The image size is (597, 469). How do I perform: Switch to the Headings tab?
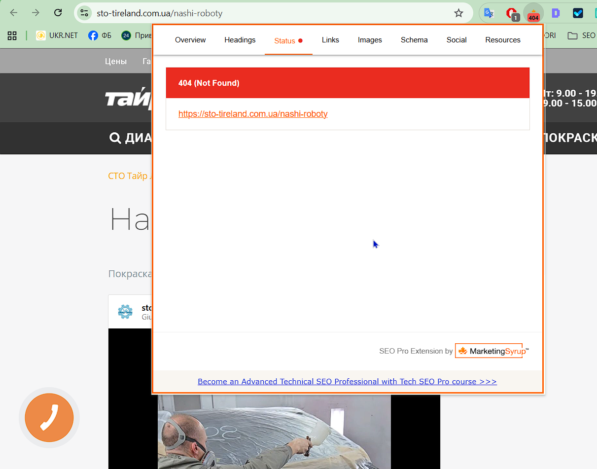(x=240, y=40)
